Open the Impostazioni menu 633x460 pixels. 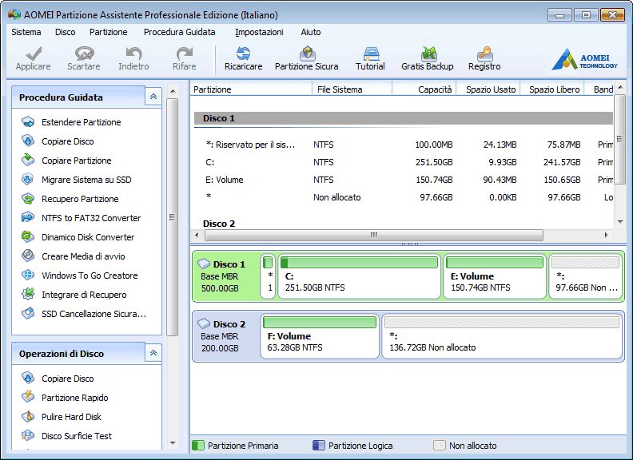click(259, 32)
